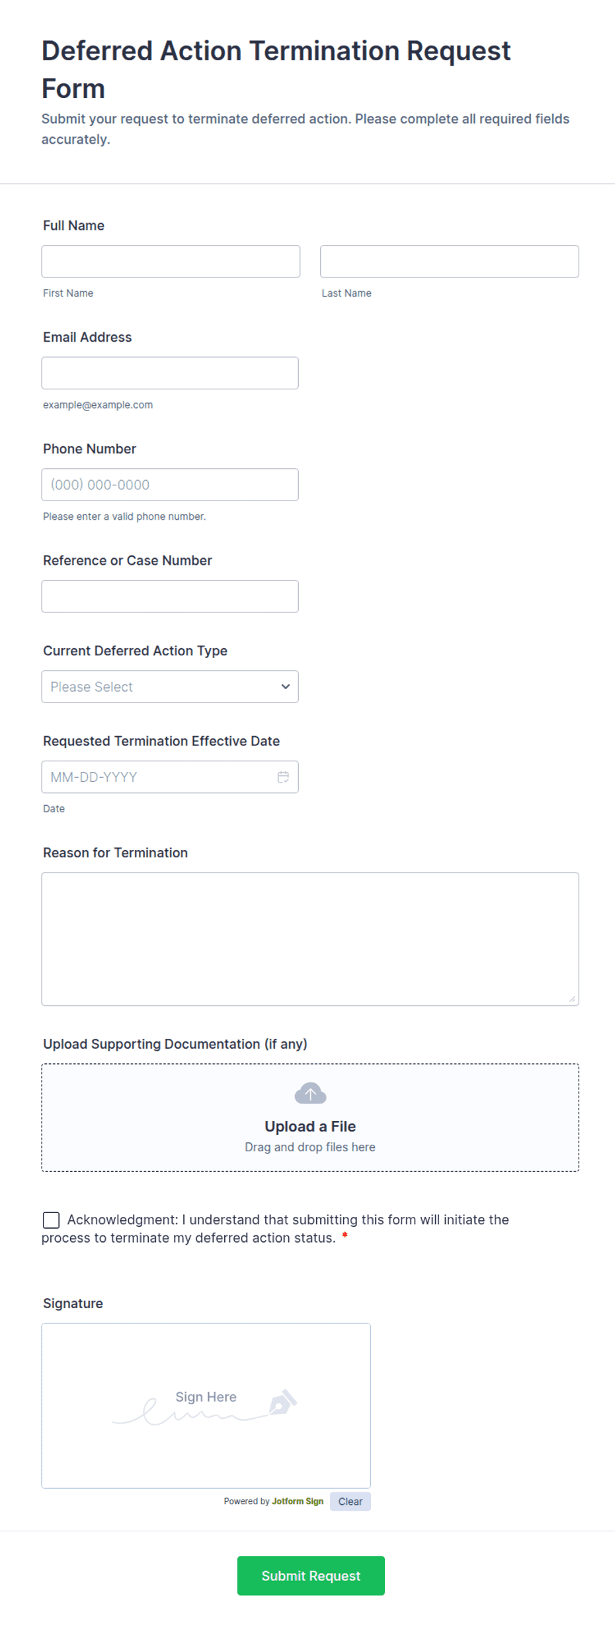Open the Jotform Sign link
This screenshot has height=1628, width=615.
[x=298, y=1501]
